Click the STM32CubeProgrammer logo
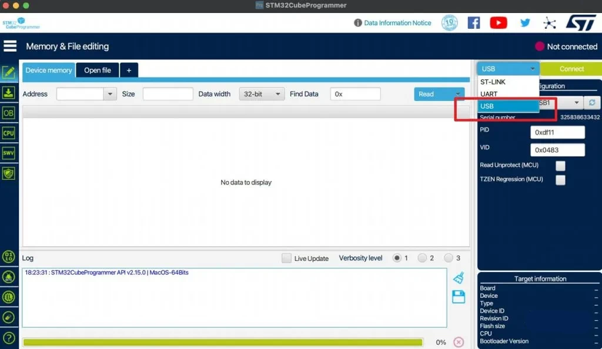 pyautogui.click(x=21, y=23)
